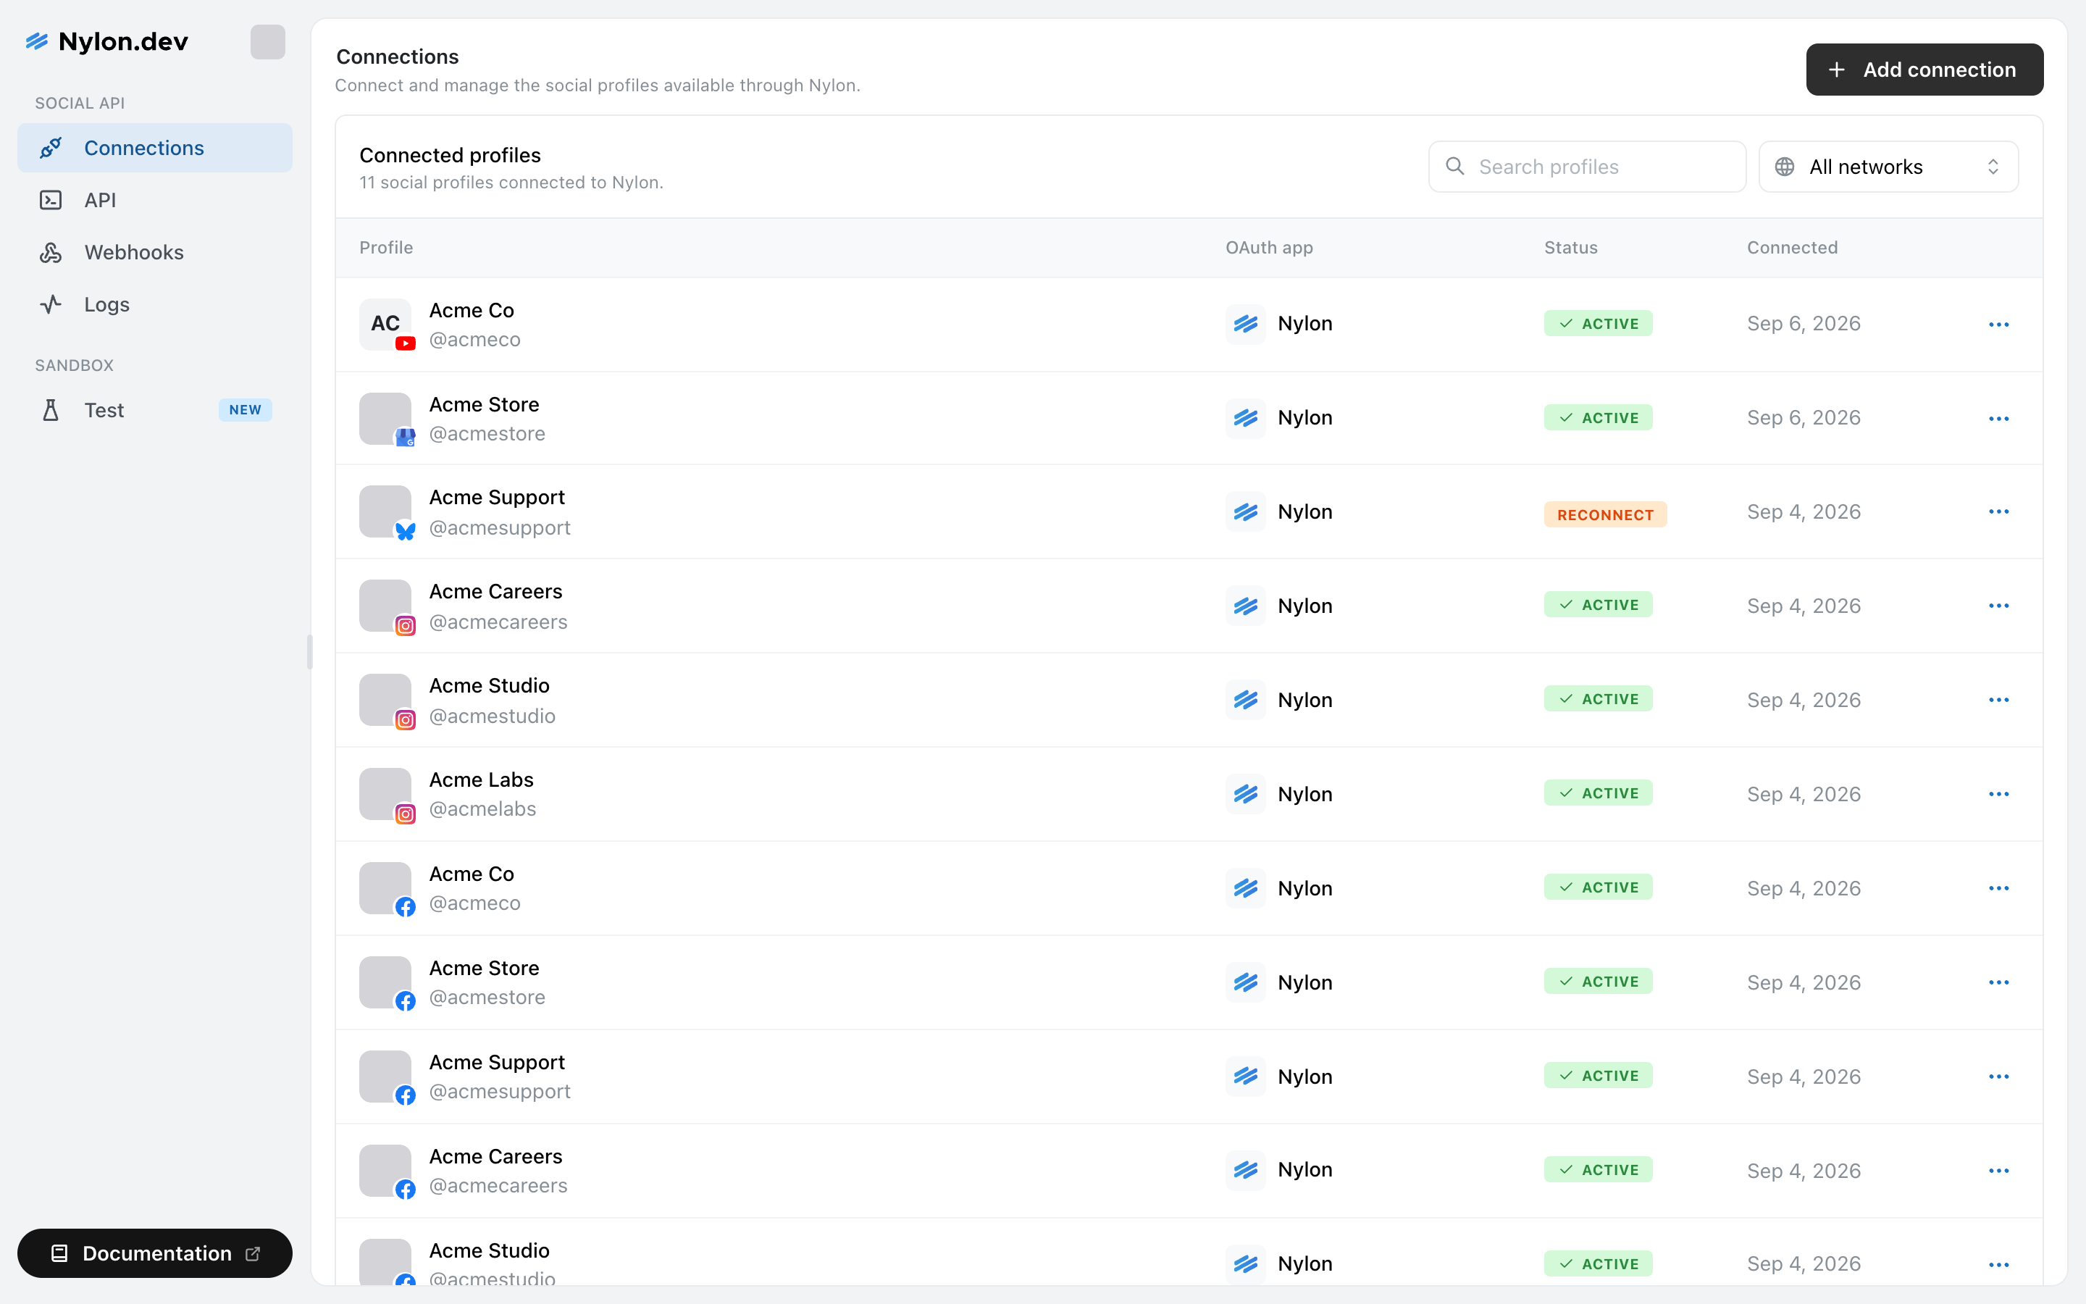Open actions menu for Google Business Acme Store row

click(1998, 418)
